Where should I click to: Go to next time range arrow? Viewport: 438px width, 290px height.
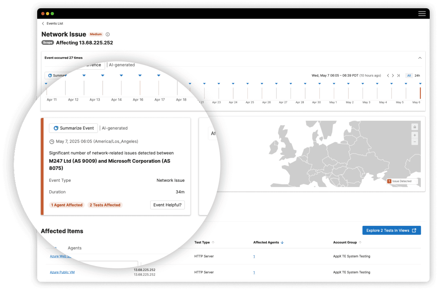(x=393, y=76)
